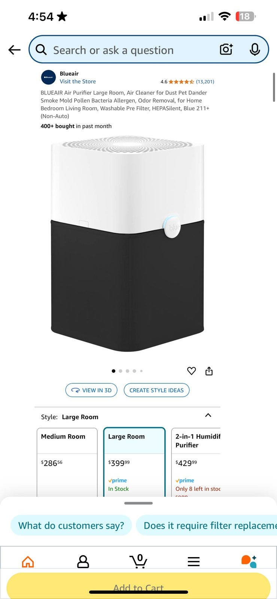
Task: Open camera lens search icon
Action: click(226, 49)
